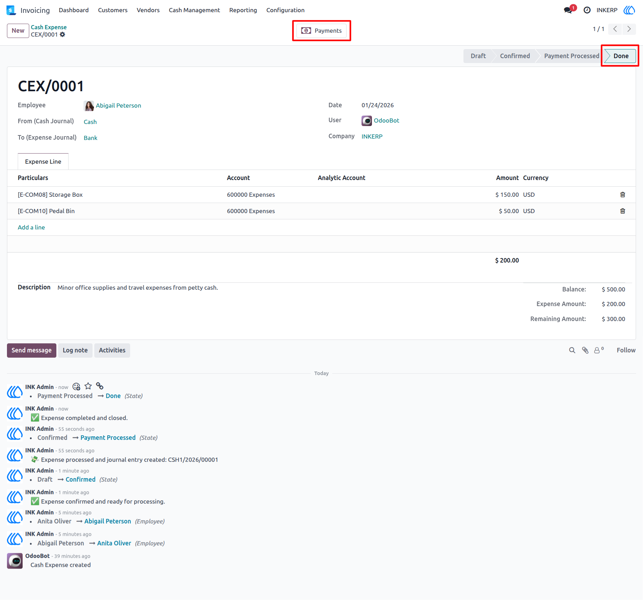
Task: Select the Expense Line tab
Action: pos(43,162)
